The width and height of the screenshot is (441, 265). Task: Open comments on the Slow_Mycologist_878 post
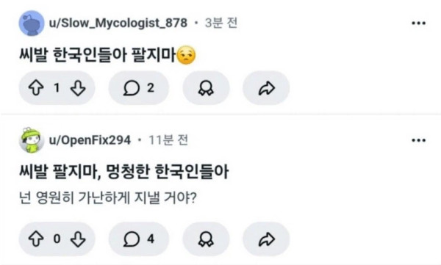[x=139, y=88]
